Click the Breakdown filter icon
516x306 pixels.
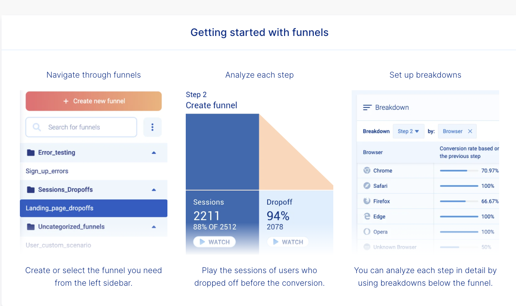(x=366, y=107)
